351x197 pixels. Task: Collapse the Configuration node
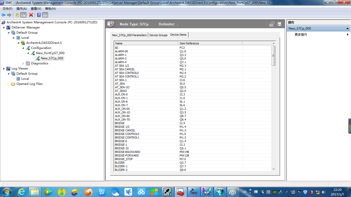tap(23, 48)
